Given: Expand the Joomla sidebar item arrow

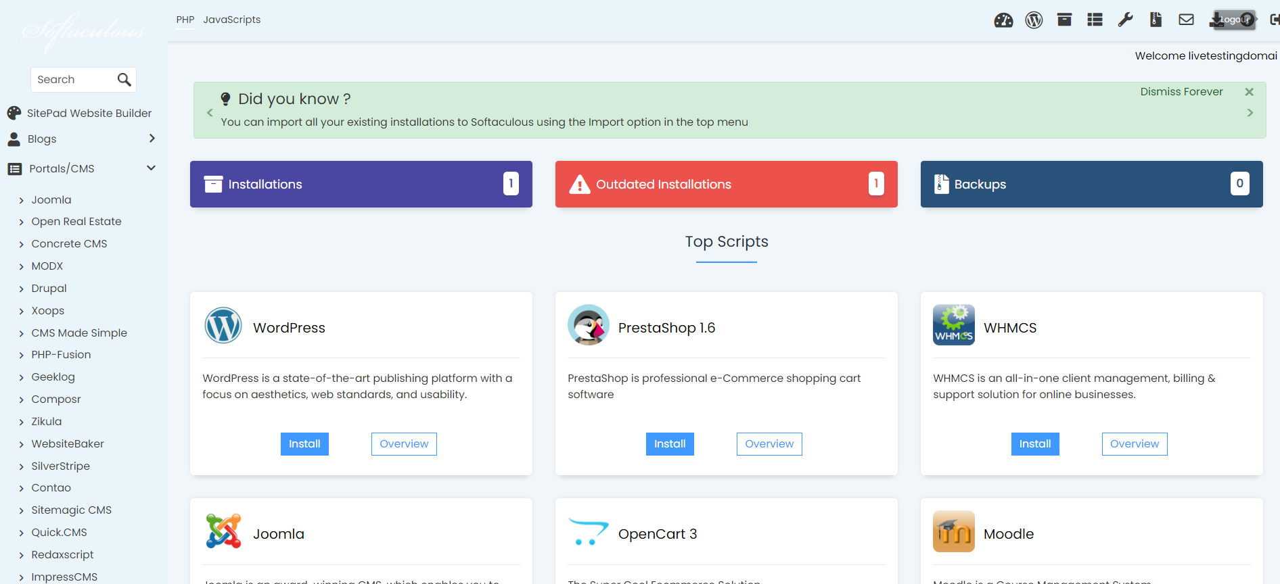Looking at the screenshot, I should (x=22, y=201).
